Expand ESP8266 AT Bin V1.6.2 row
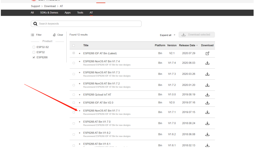The image size is (257, 150). pos(80,133)
